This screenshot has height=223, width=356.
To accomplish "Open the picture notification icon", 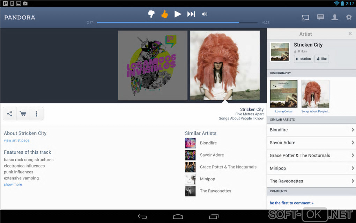I will 18,3.
